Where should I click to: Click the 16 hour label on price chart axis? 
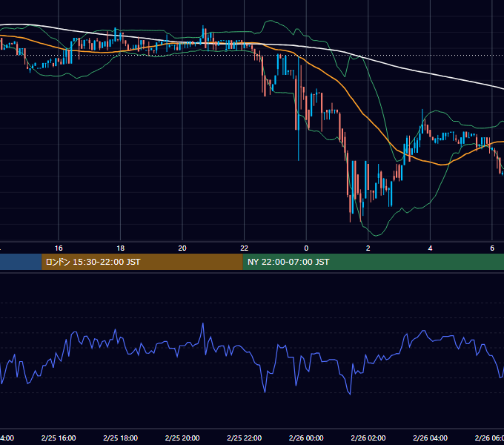point(59,248)
